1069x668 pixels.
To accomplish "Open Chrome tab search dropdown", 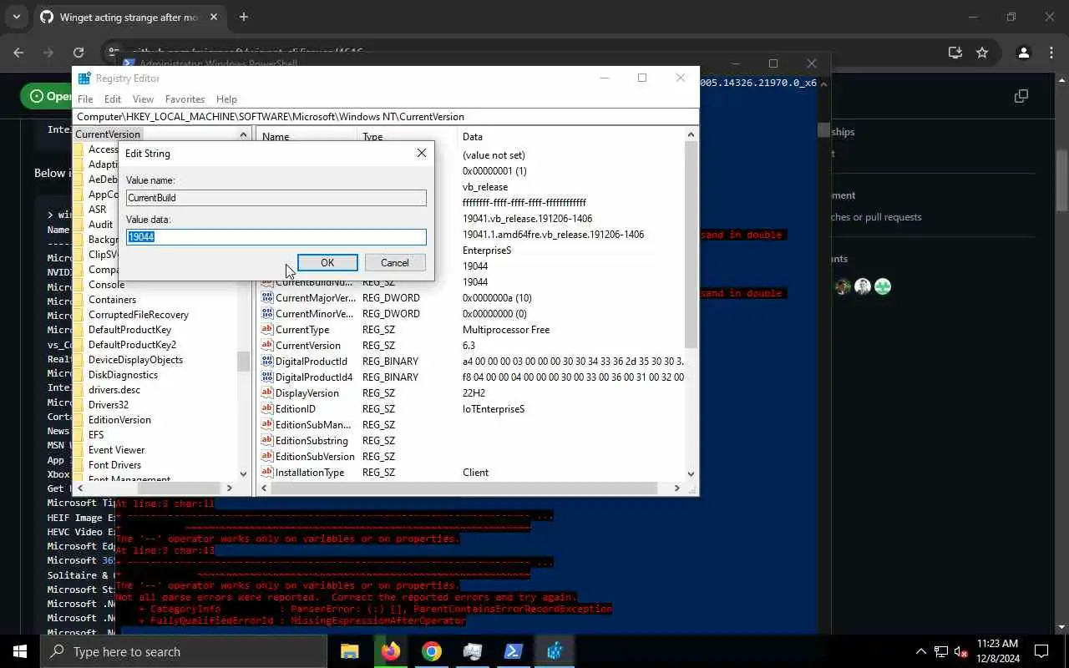I will [x=16, y=17].
